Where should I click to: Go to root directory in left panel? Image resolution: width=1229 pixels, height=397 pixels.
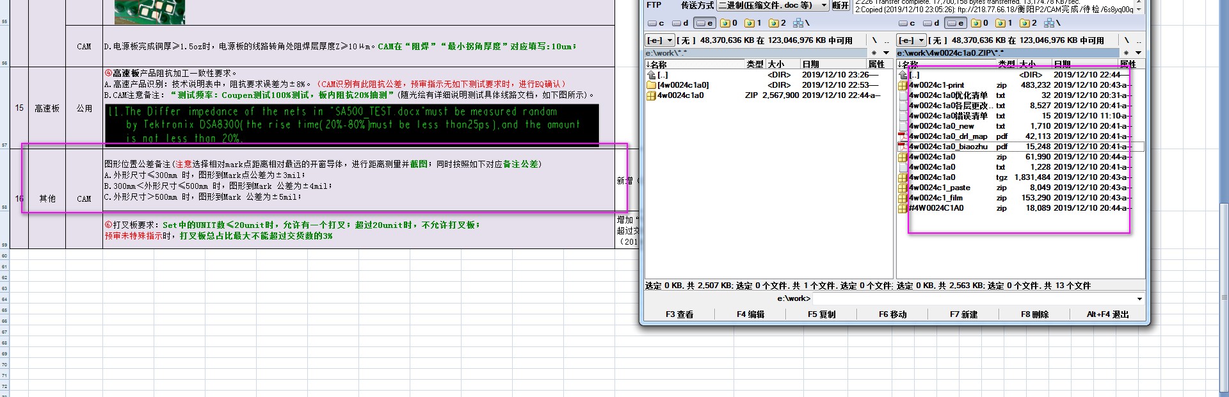click(x=874, y=40)
